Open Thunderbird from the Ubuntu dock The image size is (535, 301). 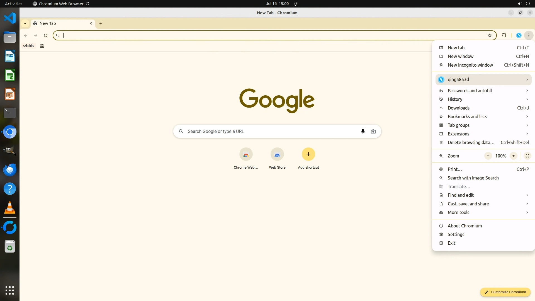click(x=10, y=170)
